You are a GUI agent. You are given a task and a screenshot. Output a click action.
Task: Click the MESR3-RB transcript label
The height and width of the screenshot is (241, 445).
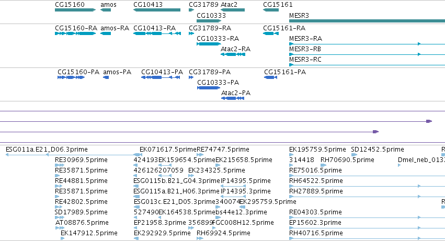[305, 49]
